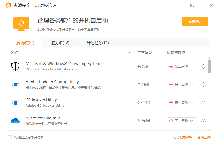Click the Microsoft OneDrive cloud icon
Screen dimensions: 219x144
(x=15, y=121)
